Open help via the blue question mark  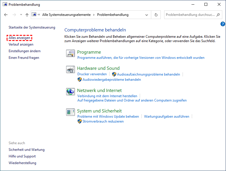click(x=222, y=24)
